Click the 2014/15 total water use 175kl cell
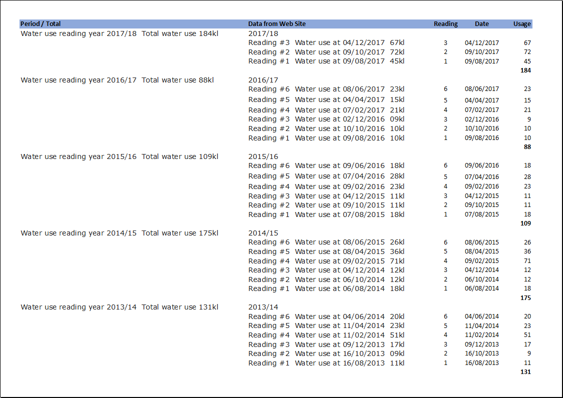Image resolution: width=563 pixels, height=398 pixels. click(119, 233)
